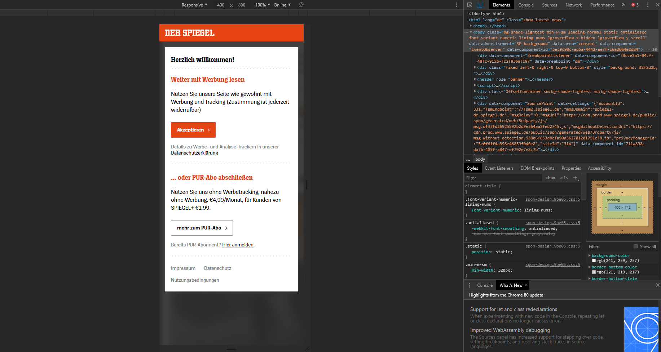Screen dimensions: 661x352
Task: Click the drawer three-dot menu beside Console
Action: [470, 285]
